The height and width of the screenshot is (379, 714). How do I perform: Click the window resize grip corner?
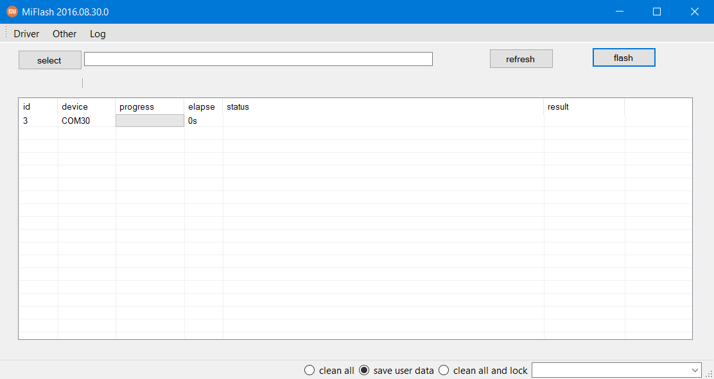(x=710, y=375)
